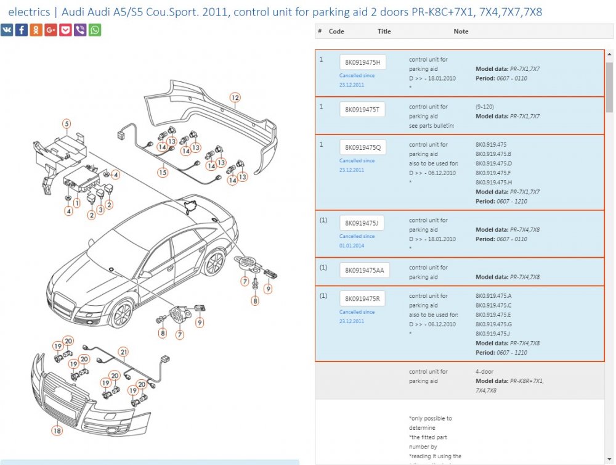Click diagram callout 3

(x=100, y=210)
